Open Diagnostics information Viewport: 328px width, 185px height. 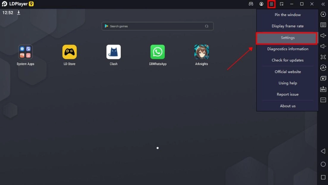pyautogui.click(x=287, y=49)
